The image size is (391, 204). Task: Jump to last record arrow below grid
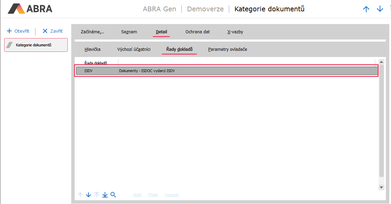[x=105, y=195]
